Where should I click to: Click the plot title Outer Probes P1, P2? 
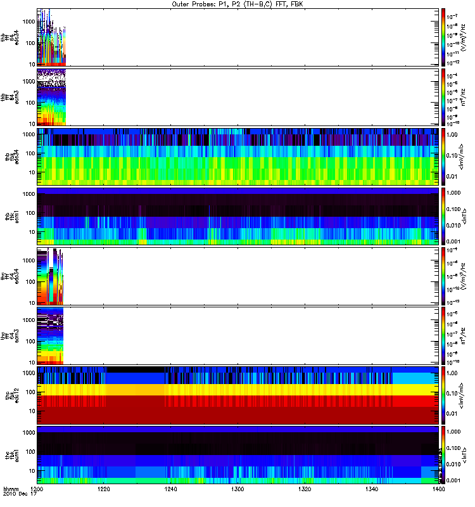pyautogui.click(x=237, y=4)
